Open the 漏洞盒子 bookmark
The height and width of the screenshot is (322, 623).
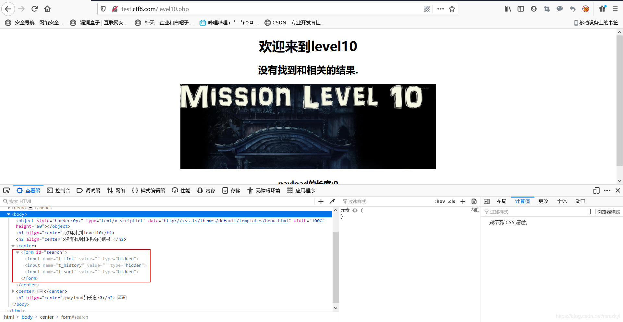coord(99,23)
